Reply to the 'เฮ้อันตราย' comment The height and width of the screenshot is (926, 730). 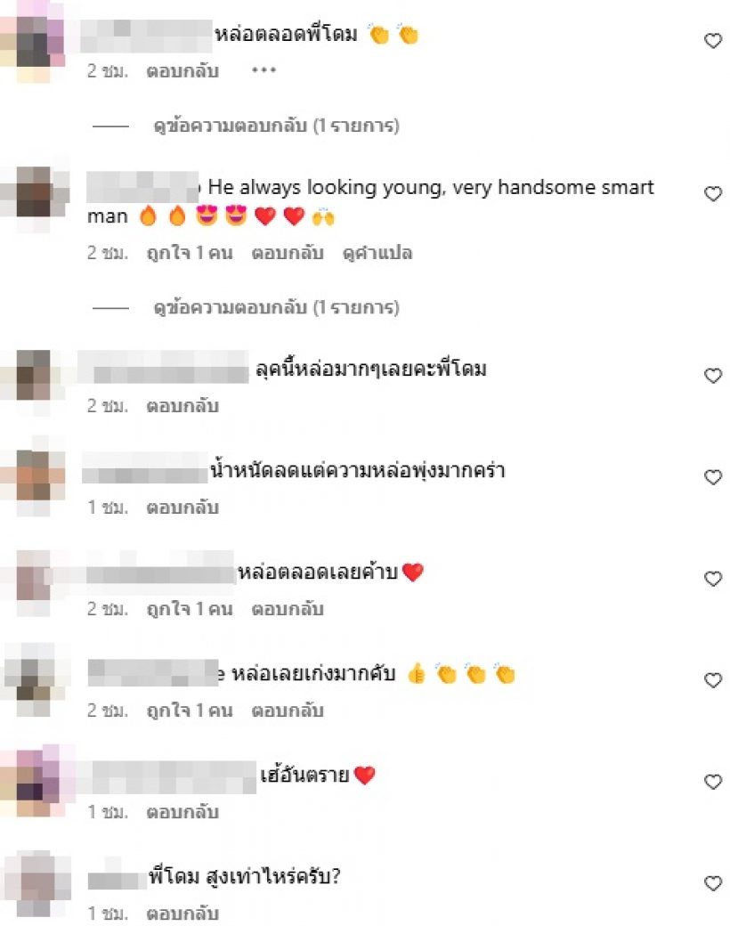182,813
